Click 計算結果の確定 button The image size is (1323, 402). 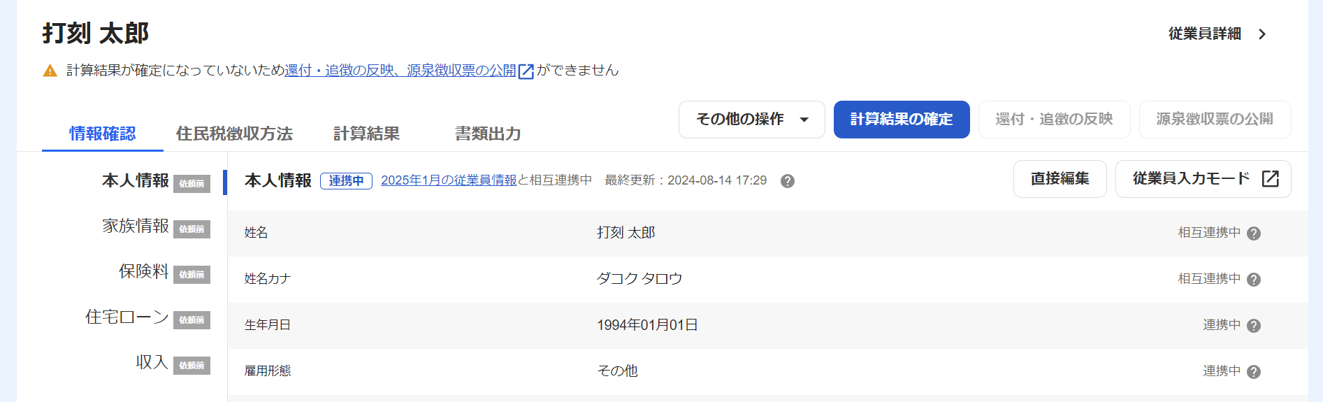click(x=902, y=120)
